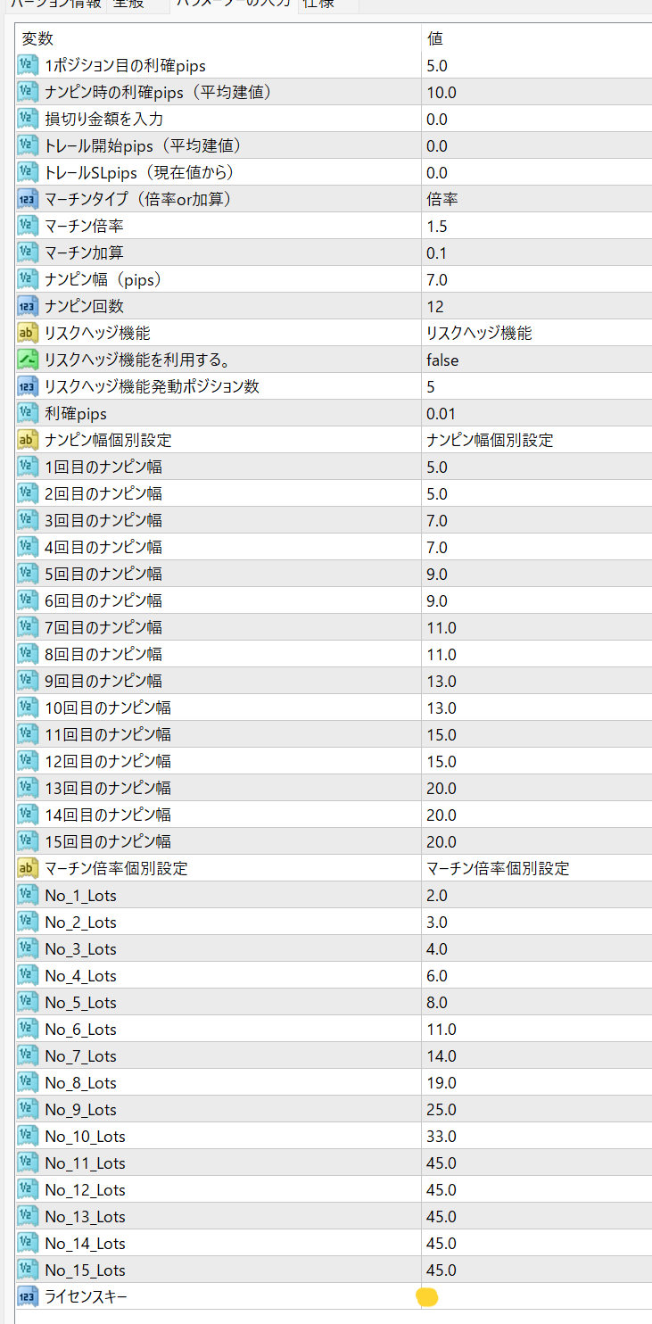The width and height of the screenshot is (652, 1324).
Task: Select the No_10_Lots value 33.0
Action: click(x=535, y=1136)
